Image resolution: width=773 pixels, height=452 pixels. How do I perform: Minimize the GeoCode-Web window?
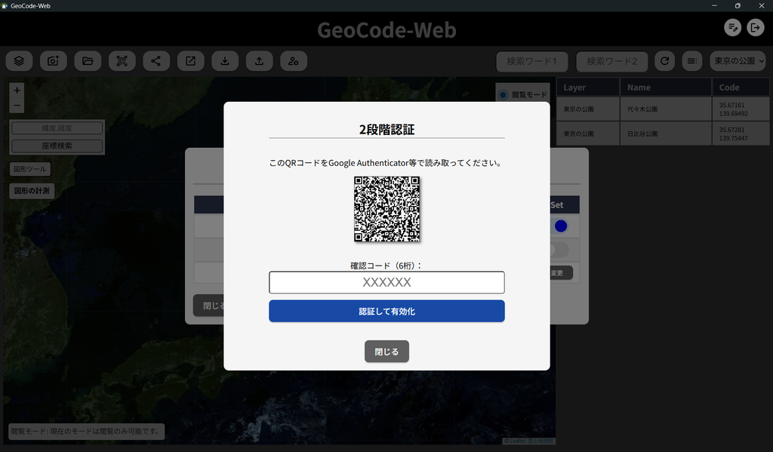[x=714, y=5]
